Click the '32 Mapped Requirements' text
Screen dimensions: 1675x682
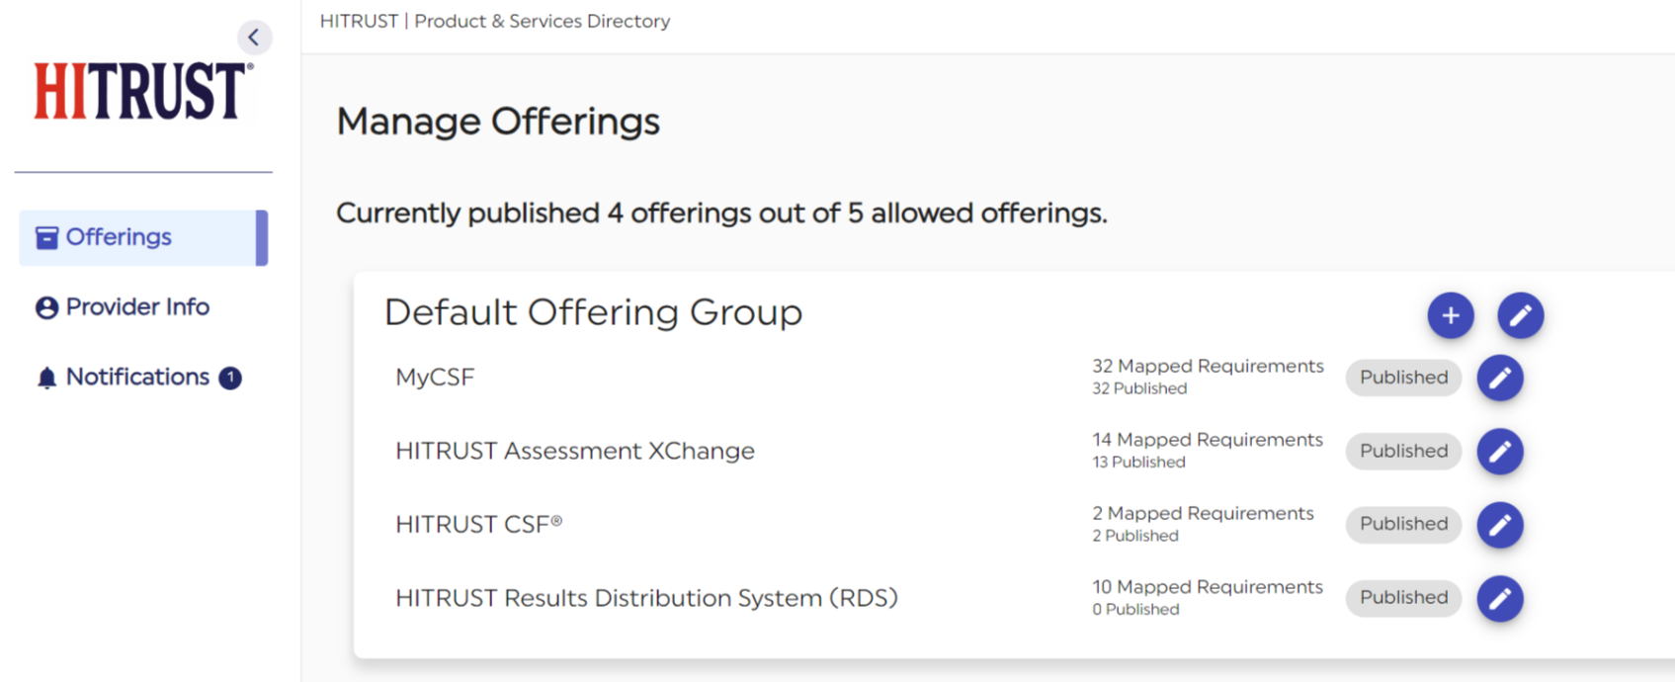(1208, 366)
